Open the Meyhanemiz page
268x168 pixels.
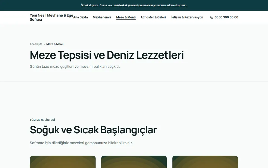click(102, 17)
